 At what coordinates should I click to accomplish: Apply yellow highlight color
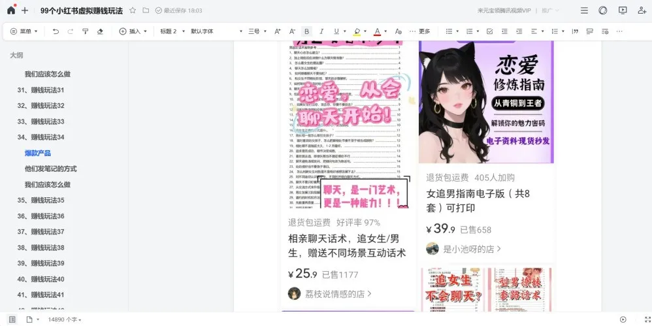coord(357,31)
